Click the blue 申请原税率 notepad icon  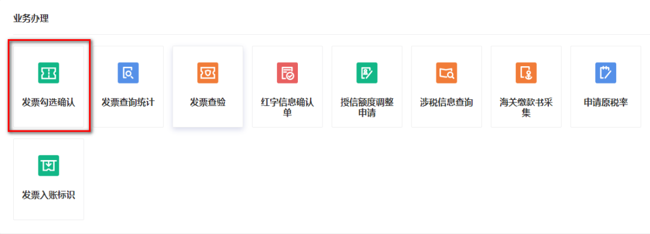tap(605, 73)
